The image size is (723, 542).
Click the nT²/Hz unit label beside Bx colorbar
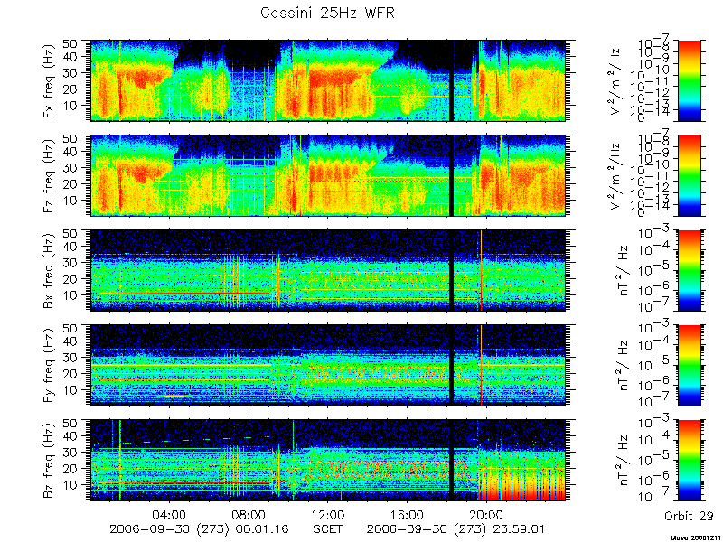[x=624, y=270]
